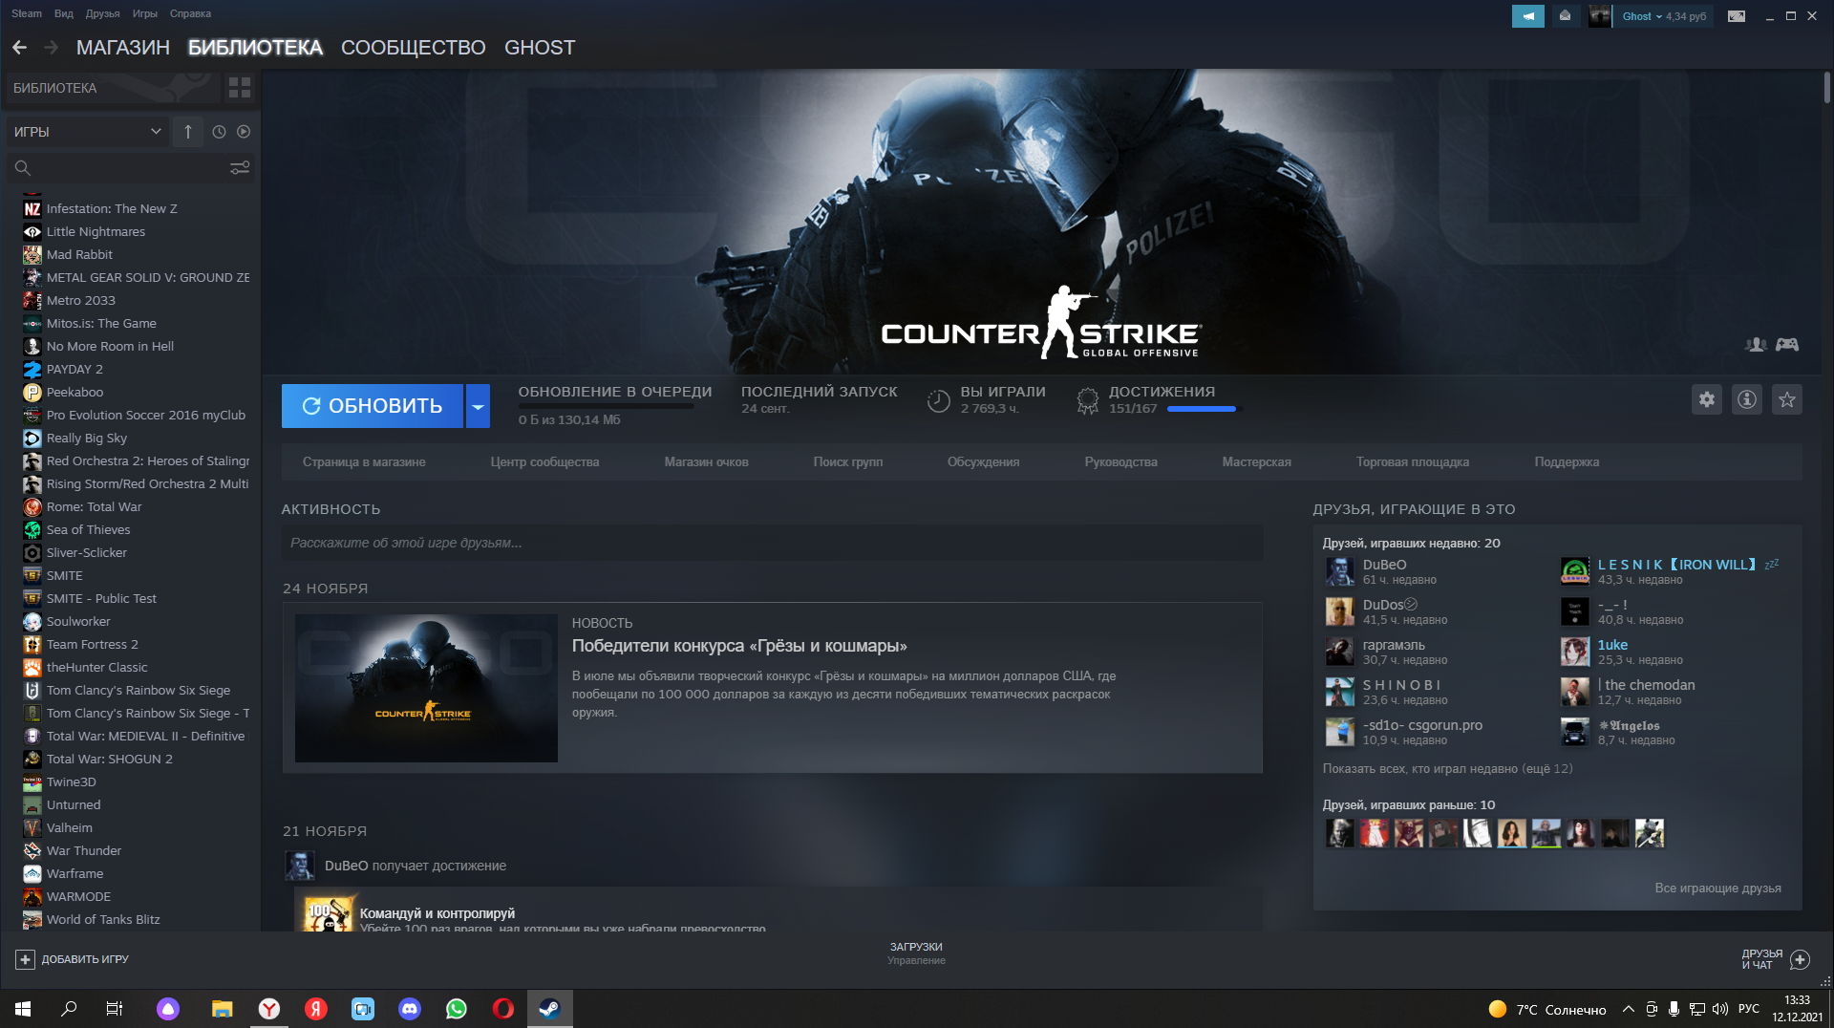Go forward with the right arrow

51,47
